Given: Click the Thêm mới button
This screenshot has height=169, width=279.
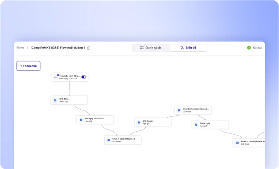Looking at the screenshot, I should pos(28,66).
